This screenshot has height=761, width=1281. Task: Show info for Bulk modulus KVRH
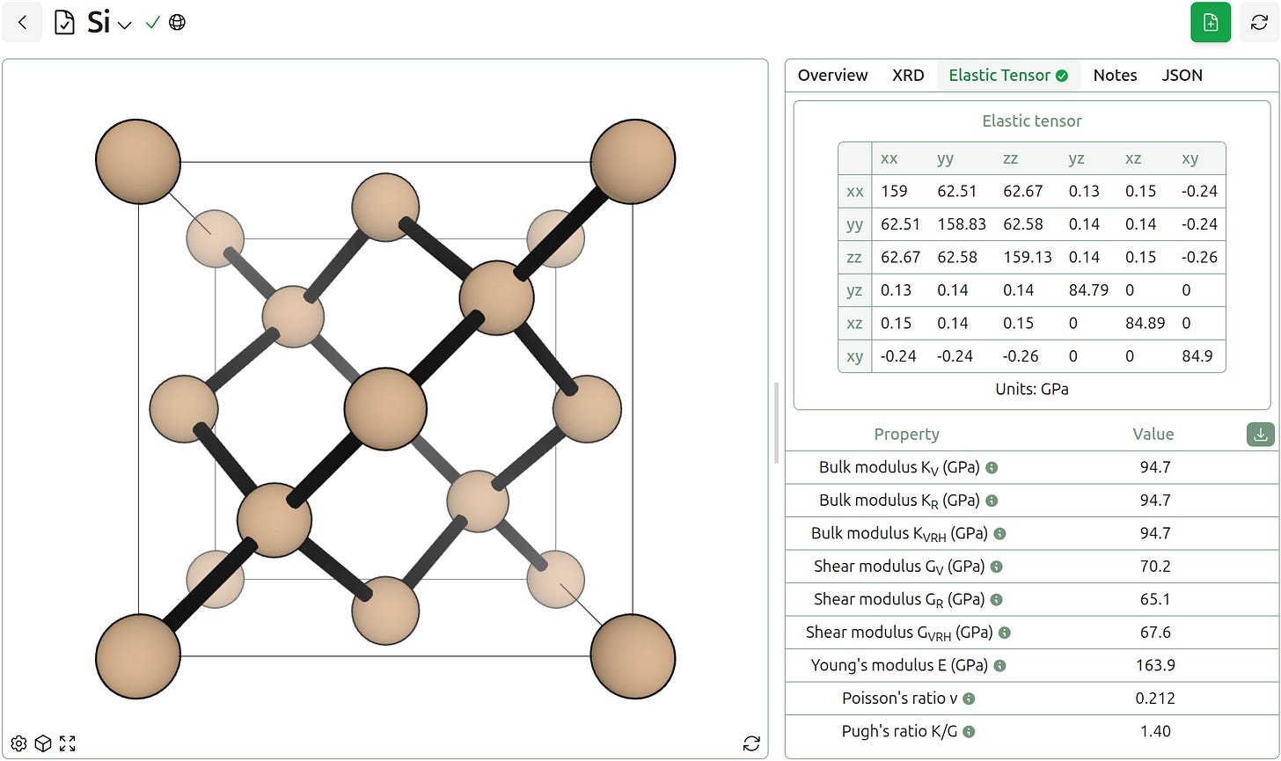999,534
